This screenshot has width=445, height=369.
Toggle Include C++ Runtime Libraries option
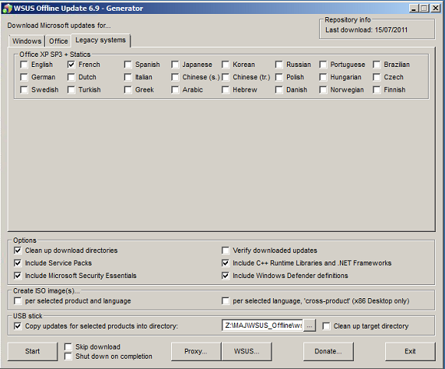coord(226,263)
